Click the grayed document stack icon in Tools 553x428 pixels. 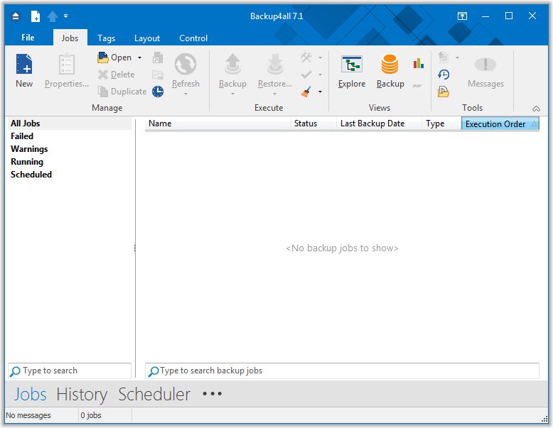click(x=444, y=57)
